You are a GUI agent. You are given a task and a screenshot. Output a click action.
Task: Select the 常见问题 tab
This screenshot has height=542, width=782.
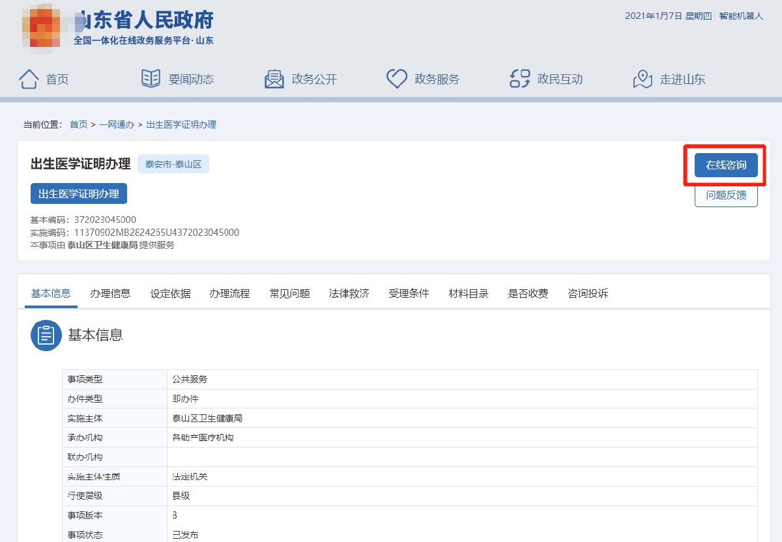(x=289, y=293)
